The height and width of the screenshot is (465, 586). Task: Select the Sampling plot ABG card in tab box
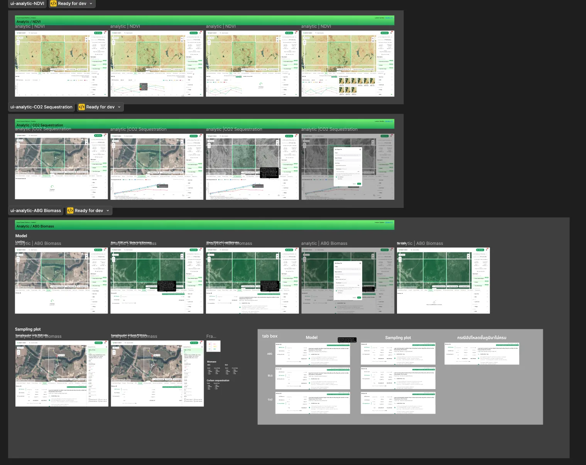(x=398, y=354)
